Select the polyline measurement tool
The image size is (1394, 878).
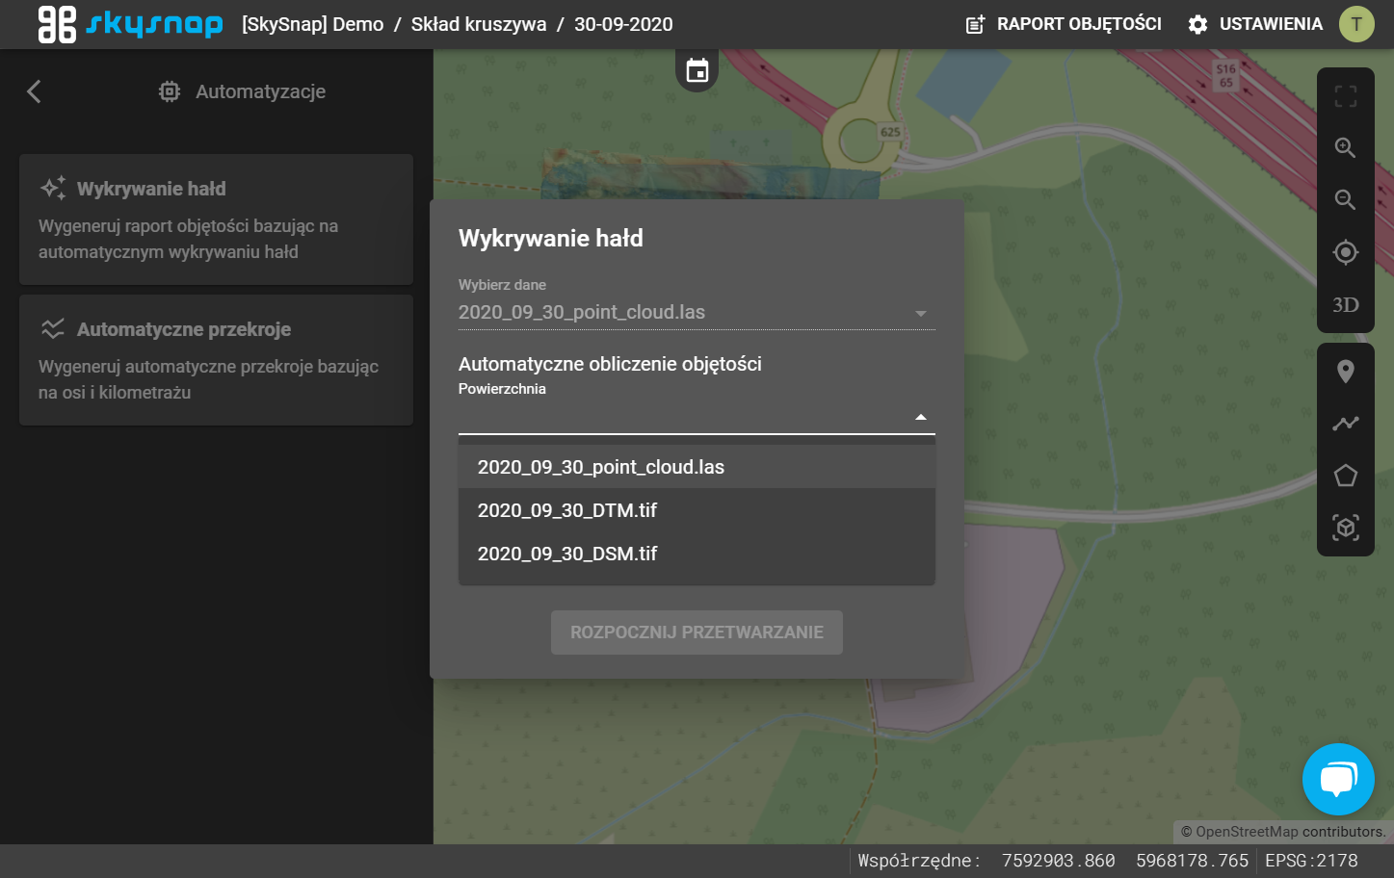coord(1345,424)
